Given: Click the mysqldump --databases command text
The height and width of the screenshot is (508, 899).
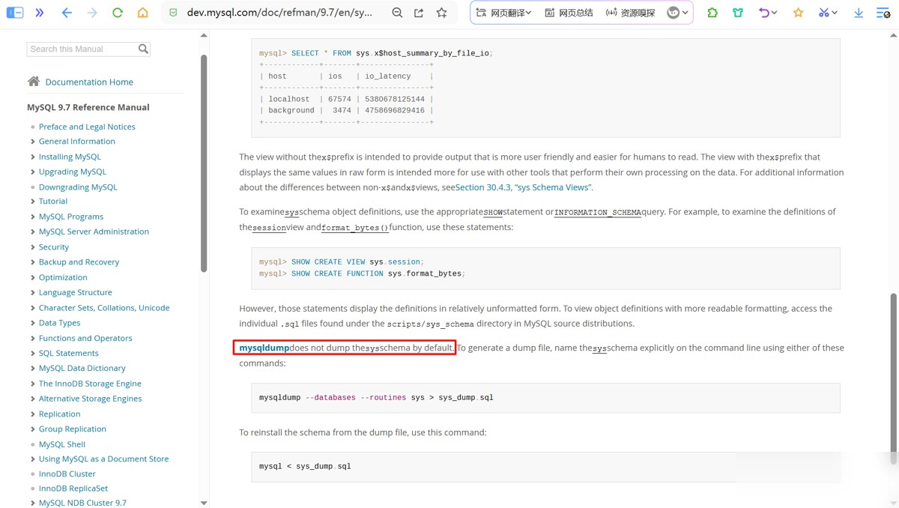Looking at the screenshot, I should tap(376, 398).
